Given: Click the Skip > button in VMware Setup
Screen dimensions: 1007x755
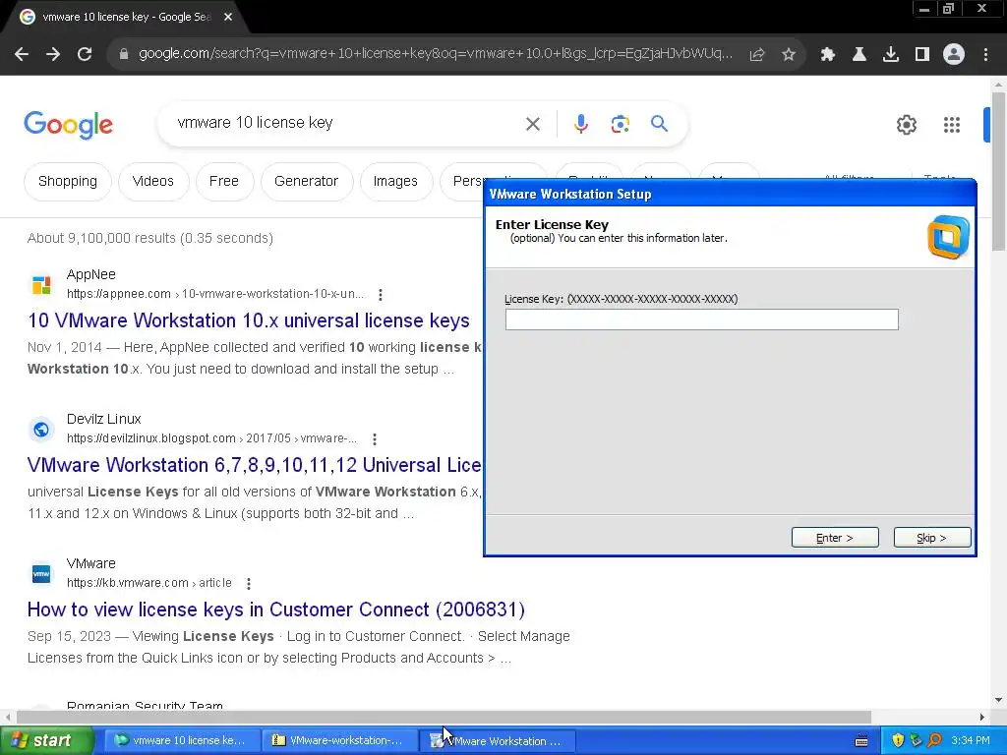Looking at the screenshot, I should pyautogui.click(x=932, y=538).
